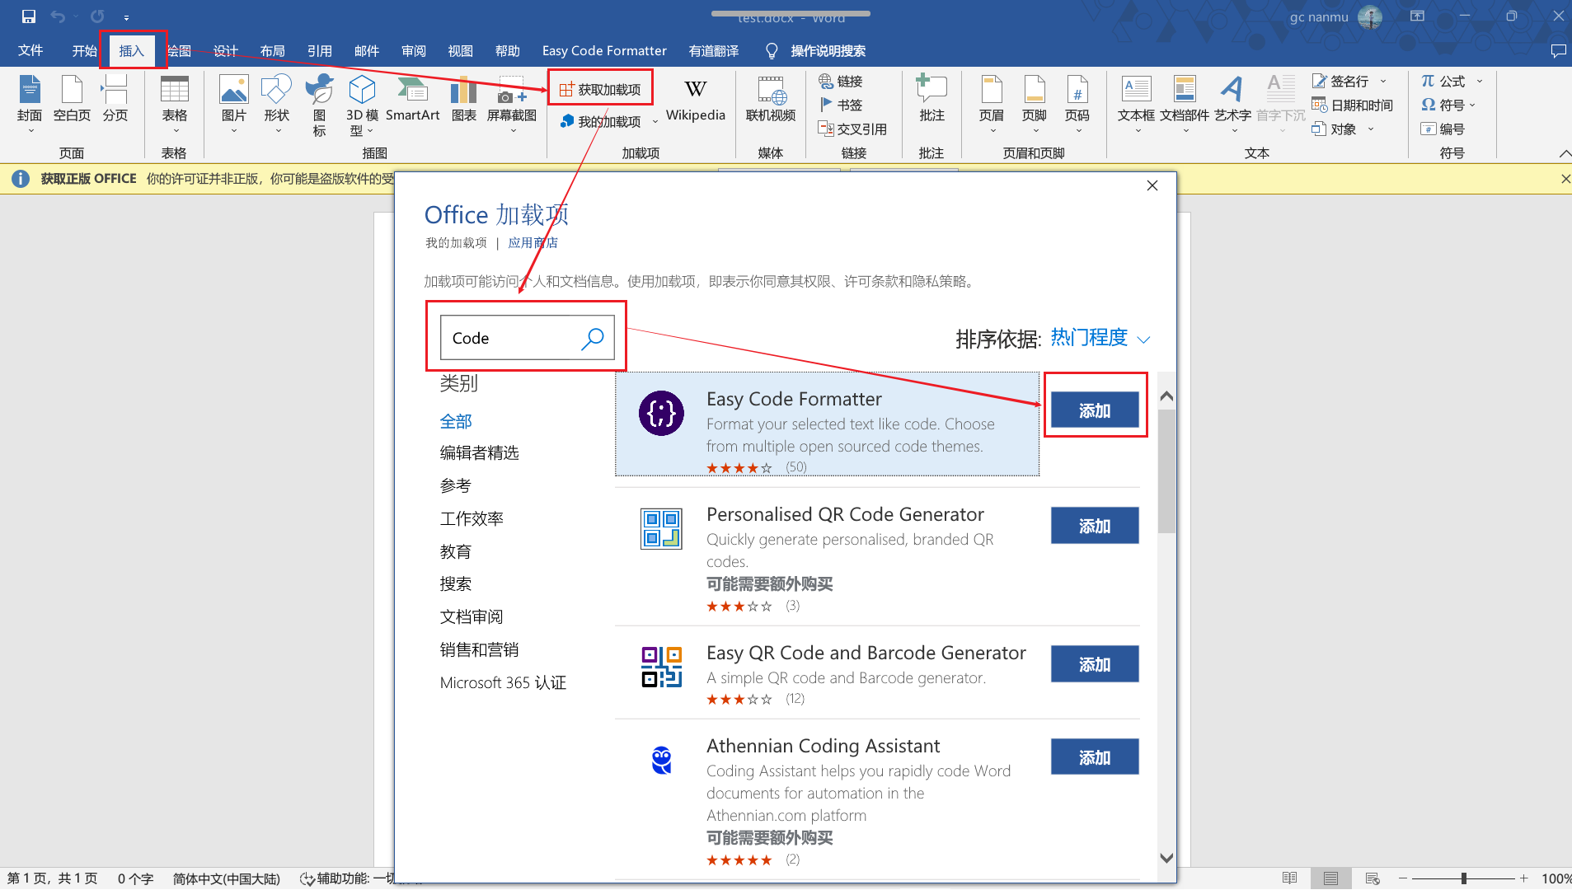This screenshot has height=890, width=1572.
Task: Open ribbon display options in title bar
Action: tap(1417, 16)
